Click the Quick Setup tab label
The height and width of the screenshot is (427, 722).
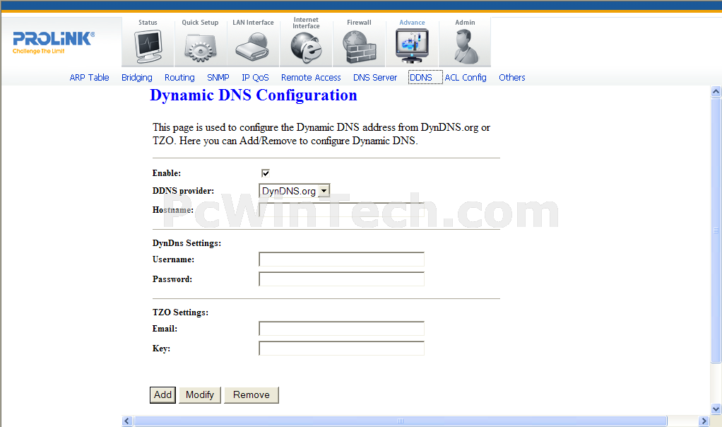pos(200,22)
